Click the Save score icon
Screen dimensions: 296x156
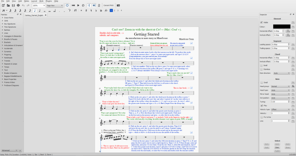coord(13,6)
